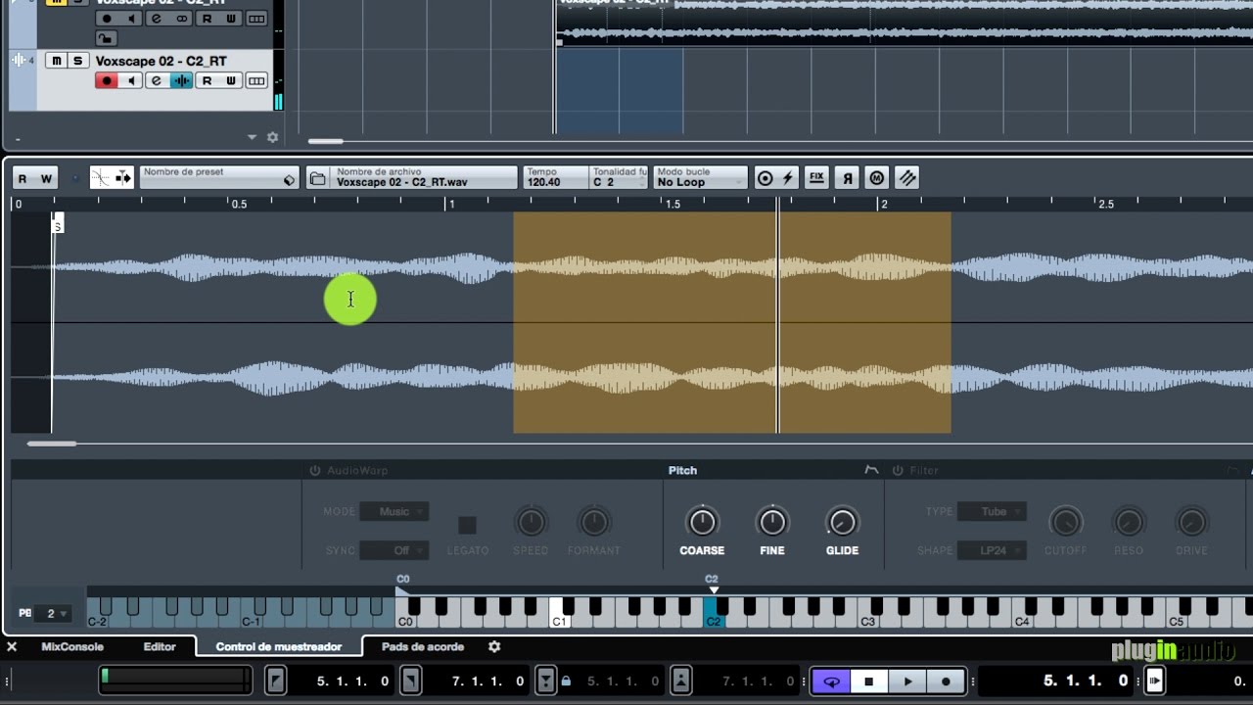The width and height of the screenshot is (1253, 705).
Task: Open the Modo bucle No Loop dropdown
Action: 700,177
